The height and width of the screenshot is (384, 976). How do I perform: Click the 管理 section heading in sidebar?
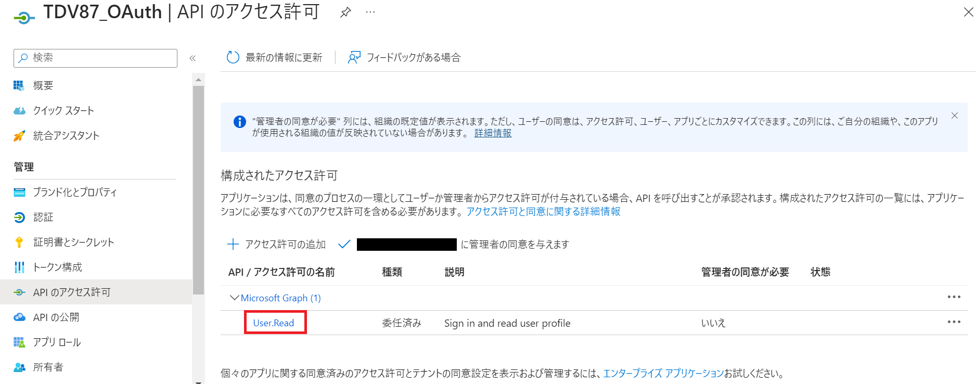(24, 167)
